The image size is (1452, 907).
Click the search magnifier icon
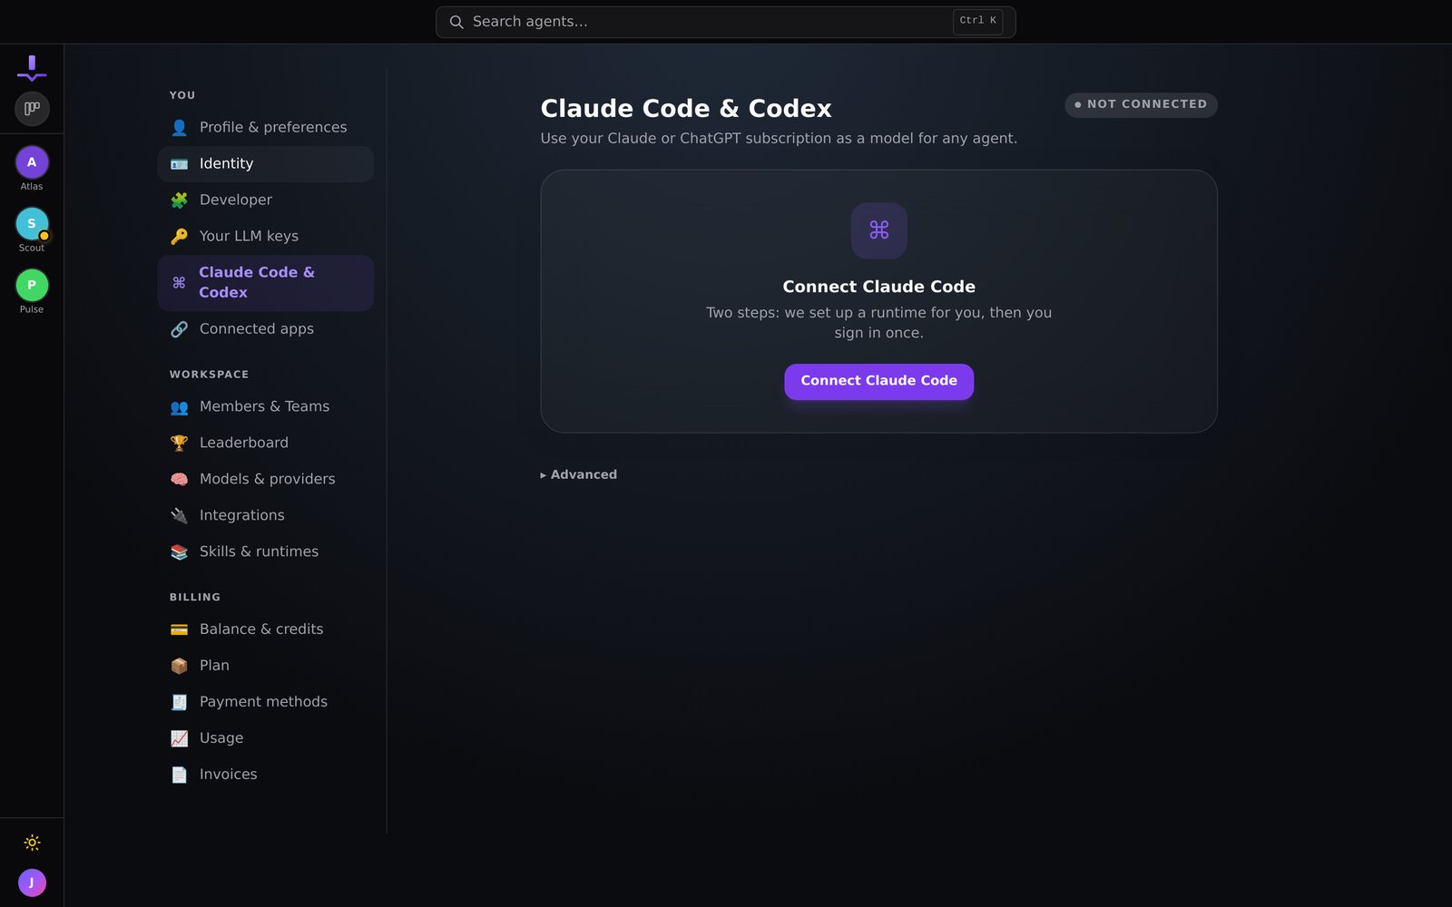pos(456,22)
